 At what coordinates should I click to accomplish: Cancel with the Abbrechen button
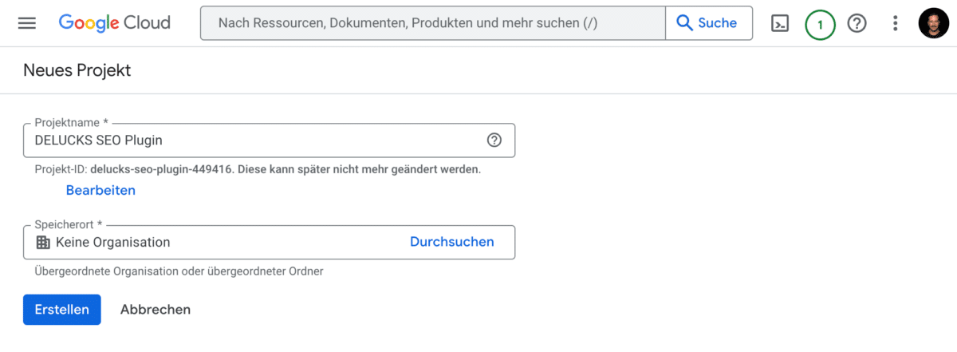[x=156, y=310]
